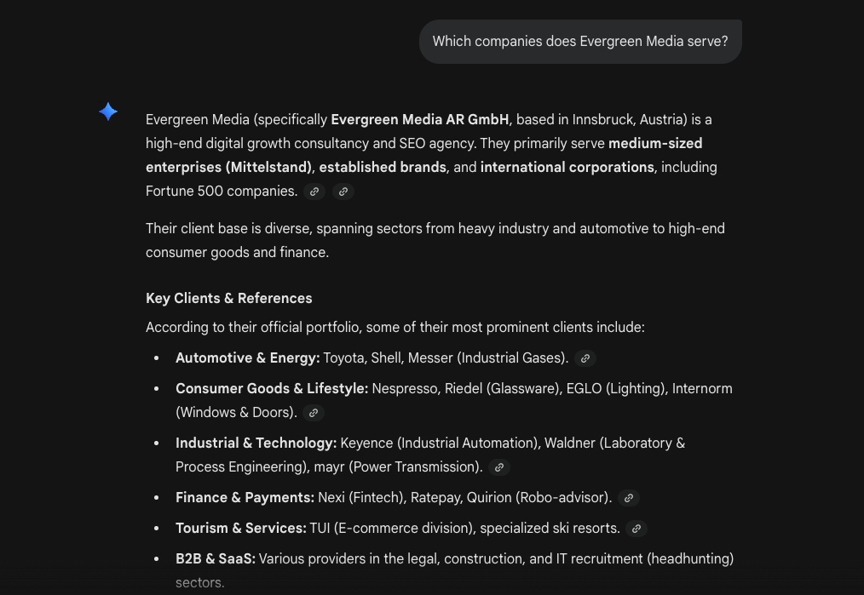864x595 pixels.
Task: Click the Consumer Goods & Lifestyle bullet label
Action: [x=272, y=388]
